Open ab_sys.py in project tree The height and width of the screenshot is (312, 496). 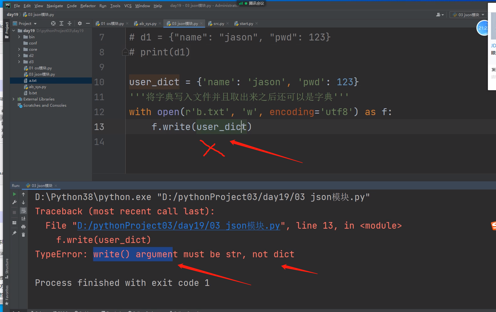point(35,86)
